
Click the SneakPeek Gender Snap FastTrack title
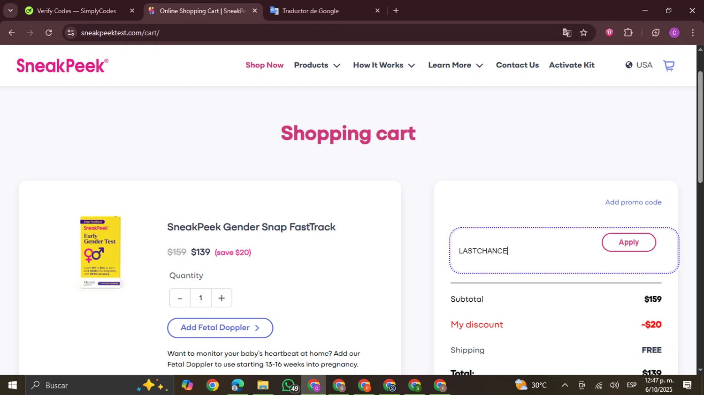252,227
